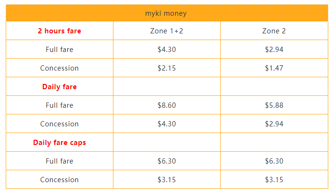This screenshot has width=334, height=196.
Task: Click the Zone 1+2 column header
Action: pyautogui.click(x=167, y=31)
